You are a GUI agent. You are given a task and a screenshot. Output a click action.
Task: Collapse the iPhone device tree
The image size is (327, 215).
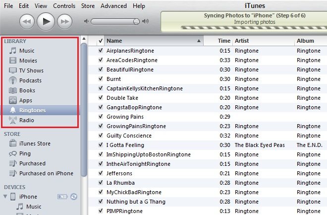(x=5, y=197)
